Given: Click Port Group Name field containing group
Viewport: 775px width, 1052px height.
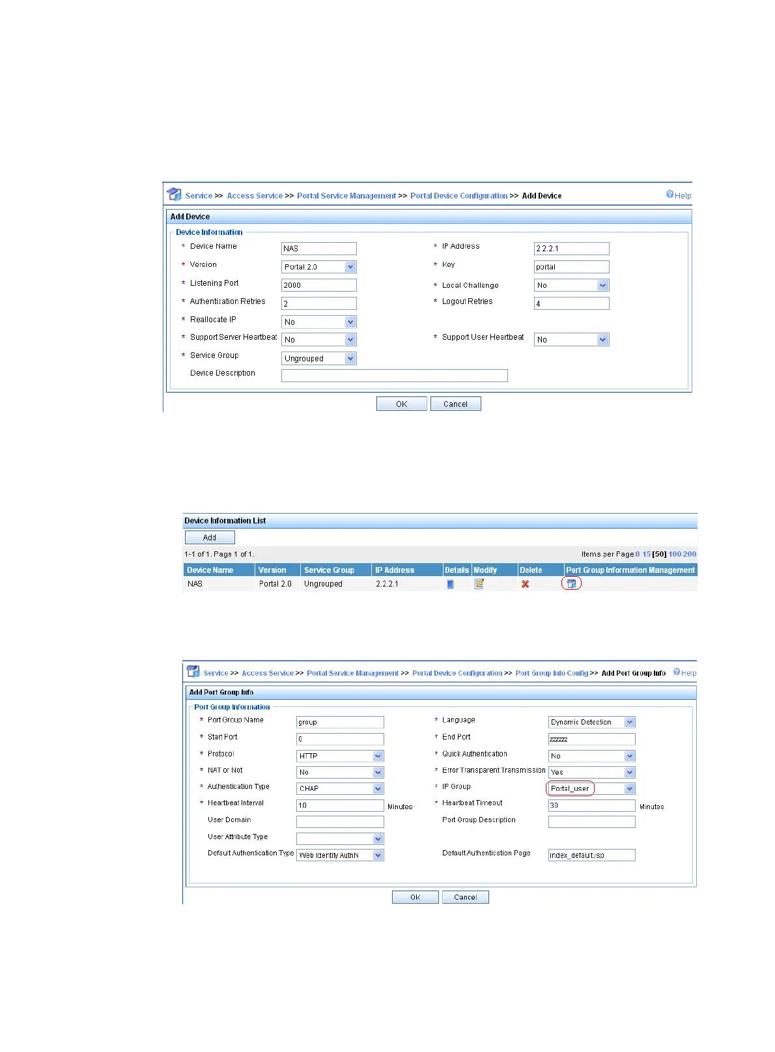Looking at the screenshot, I should point(340,722).
